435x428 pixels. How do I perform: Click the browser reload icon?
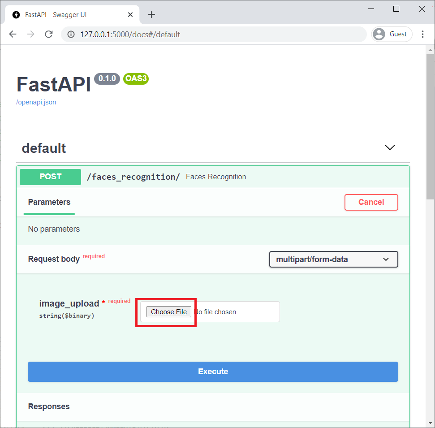(49, 34)
